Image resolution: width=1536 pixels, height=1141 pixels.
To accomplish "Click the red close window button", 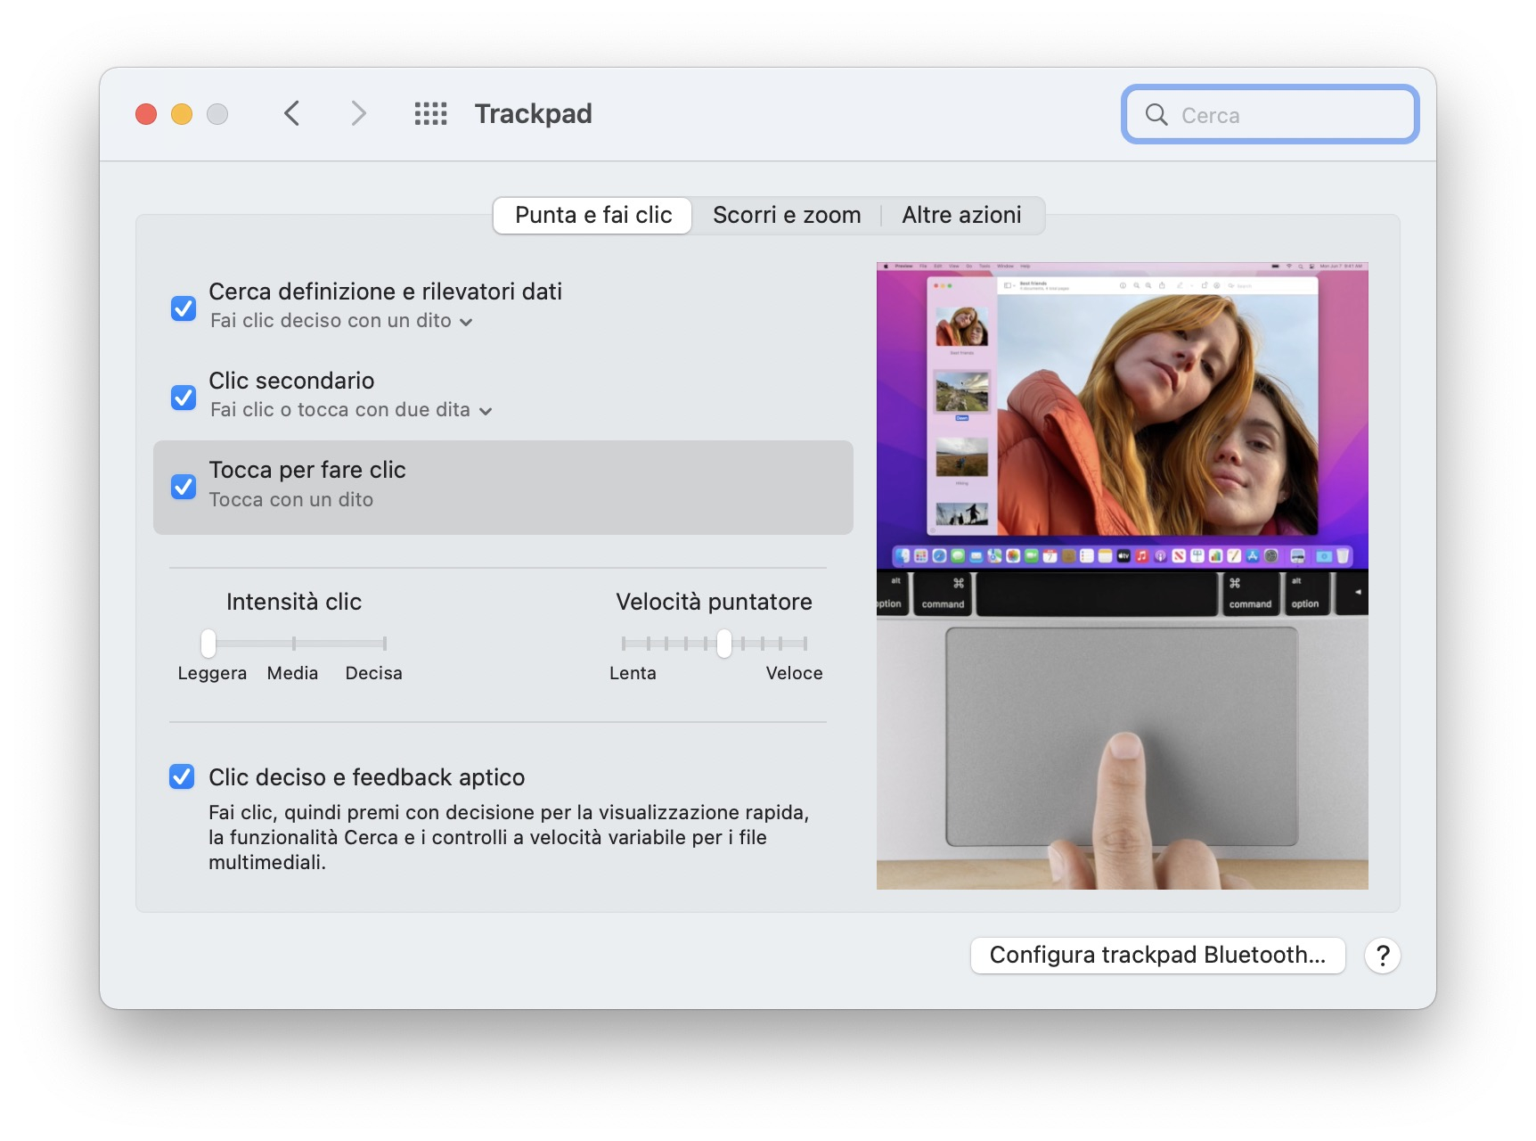I will [146, 114].
